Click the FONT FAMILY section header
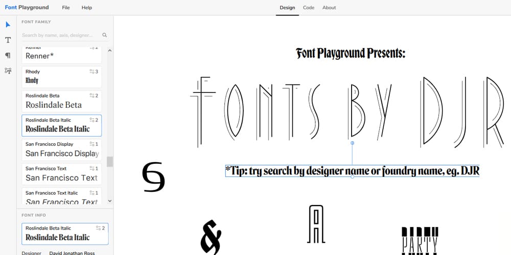Image resolution: width=511 pixels, height=255 pixels. [x=36, y=22]
